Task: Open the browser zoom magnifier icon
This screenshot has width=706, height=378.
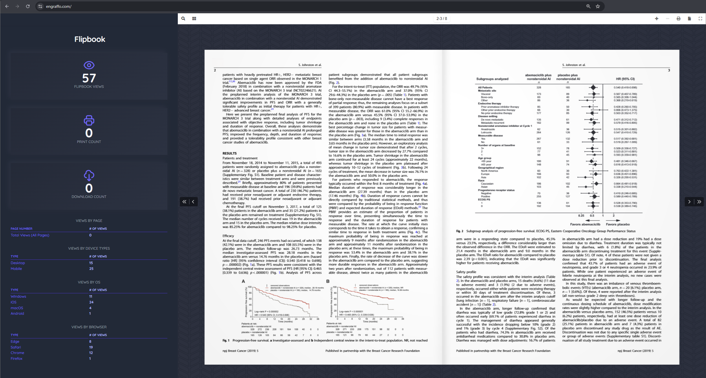Action: [588, 6]
